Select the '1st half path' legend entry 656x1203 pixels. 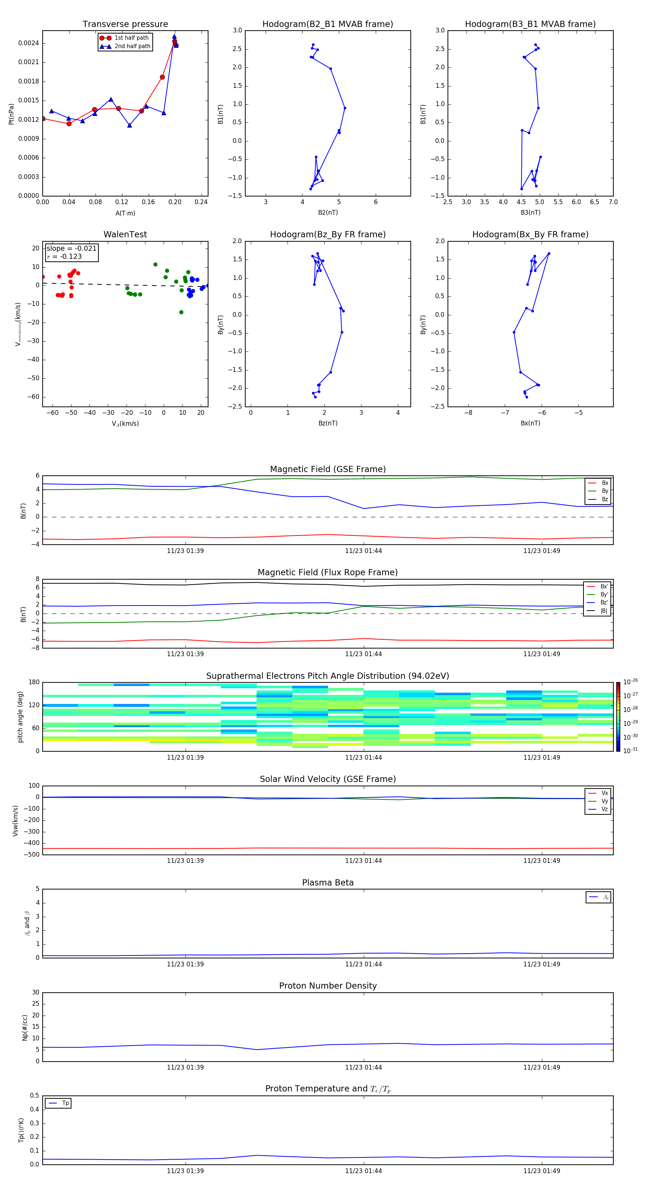125,38
